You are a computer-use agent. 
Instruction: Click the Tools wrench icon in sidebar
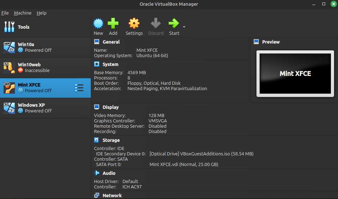point(9,27)
